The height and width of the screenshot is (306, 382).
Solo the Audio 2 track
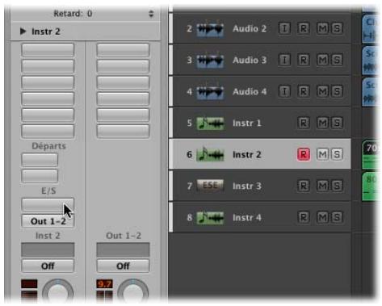tap(337, 28)
